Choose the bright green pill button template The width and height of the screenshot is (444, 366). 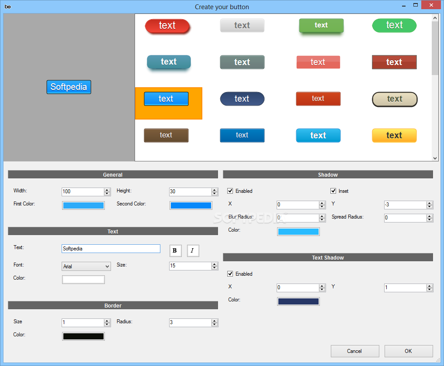click(x=394, y=25)
